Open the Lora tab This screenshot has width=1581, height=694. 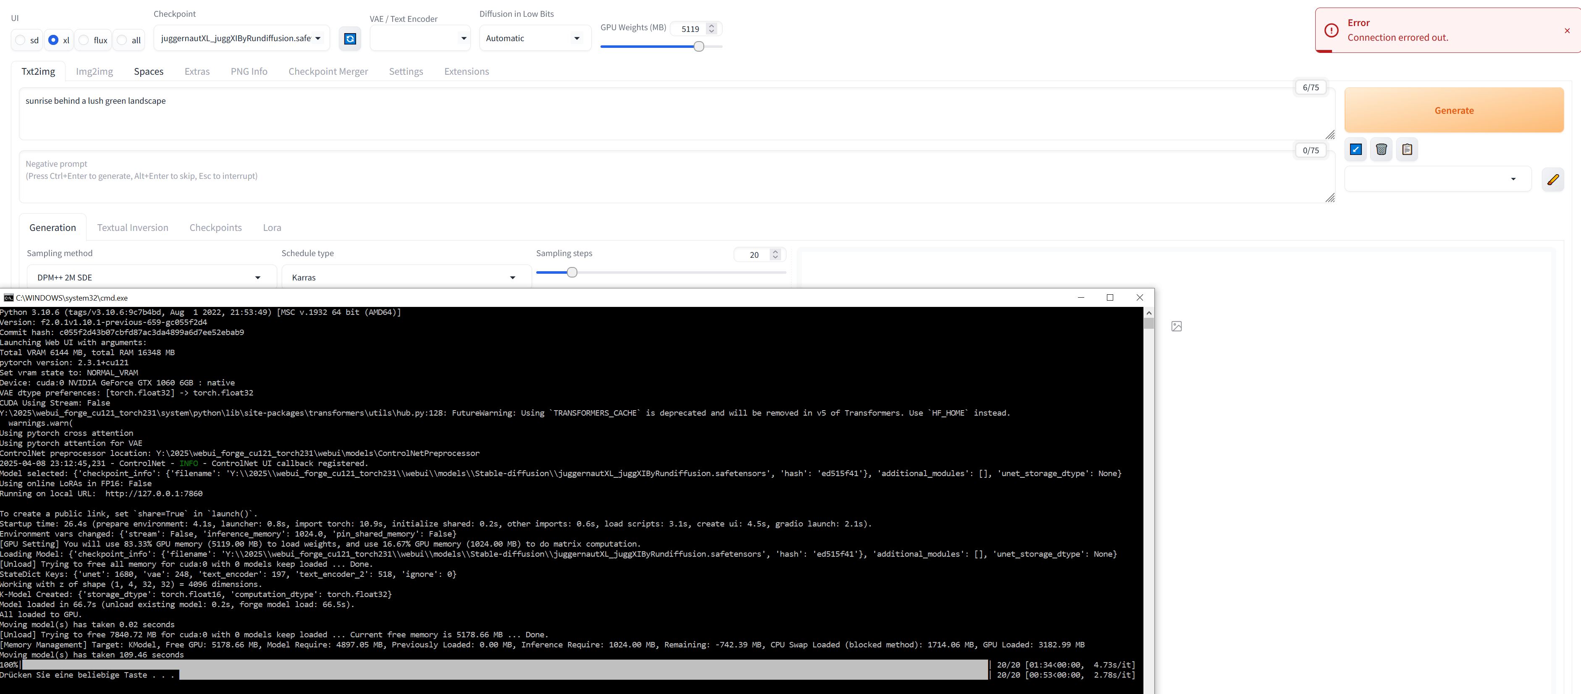(x=272, y=228)
